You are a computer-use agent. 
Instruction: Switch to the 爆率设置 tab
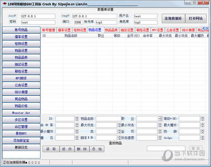(x=64, y=30)
